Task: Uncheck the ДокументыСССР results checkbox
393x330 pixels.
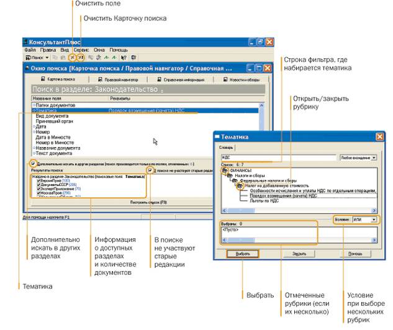Action: pyautogui.click(x=38, y=184)
